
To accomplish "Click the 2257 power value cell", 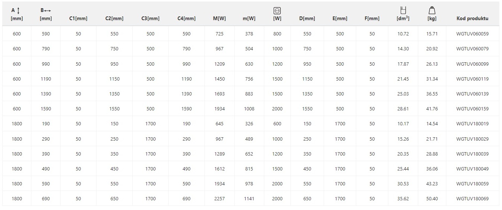I will [219, 199].
